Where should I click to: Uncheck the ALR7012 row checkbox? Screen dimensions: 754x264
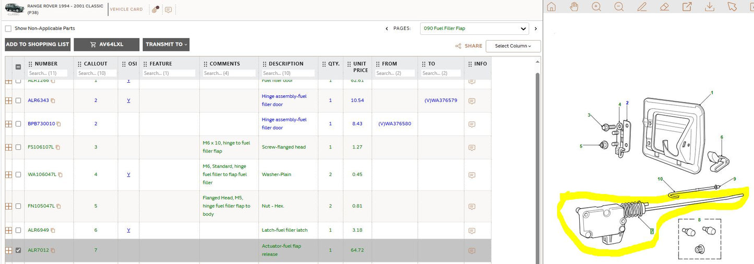(18, 250)
